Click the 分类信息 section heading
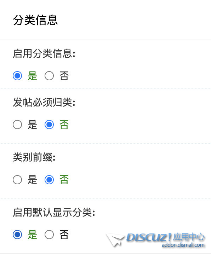The height and width of the screenshot is (254, 211). tap(35, 20)
